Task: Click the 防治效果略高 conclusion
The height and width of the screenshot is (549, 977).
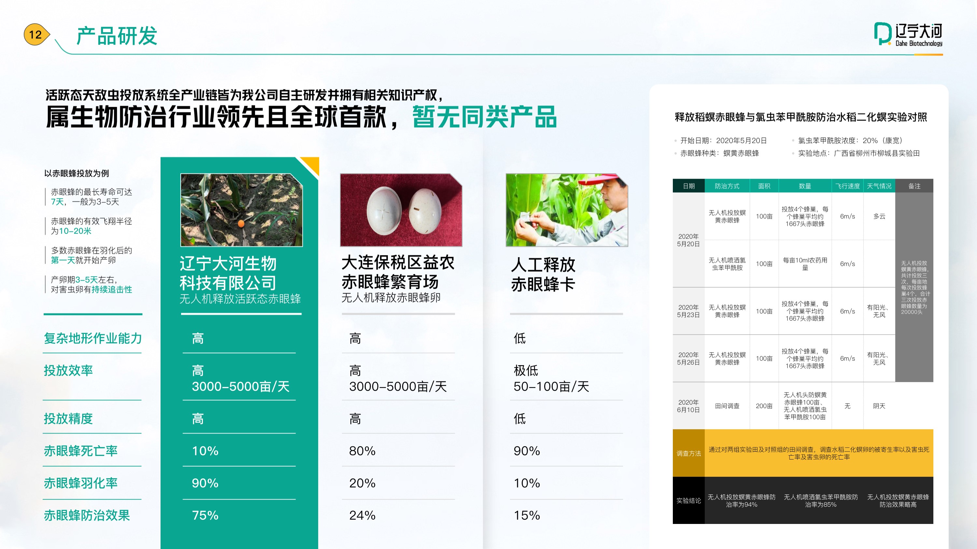Action: pyautogui.click(x=898, y=501)
